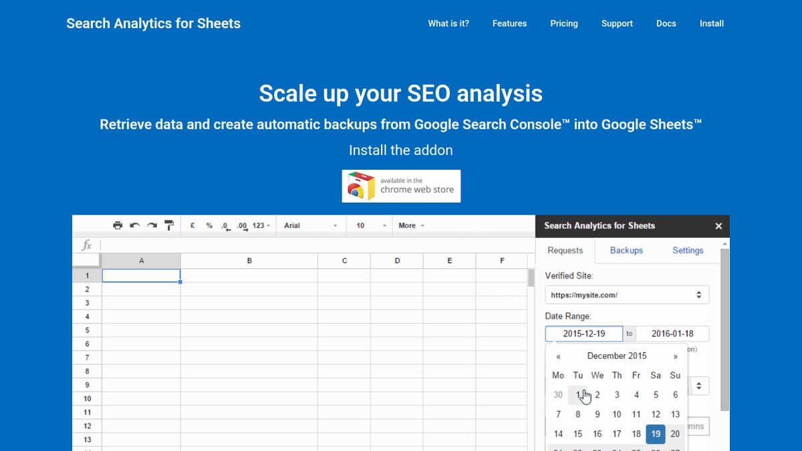
Task: Open 'What is it?' nav link
Action: point(448,23)
